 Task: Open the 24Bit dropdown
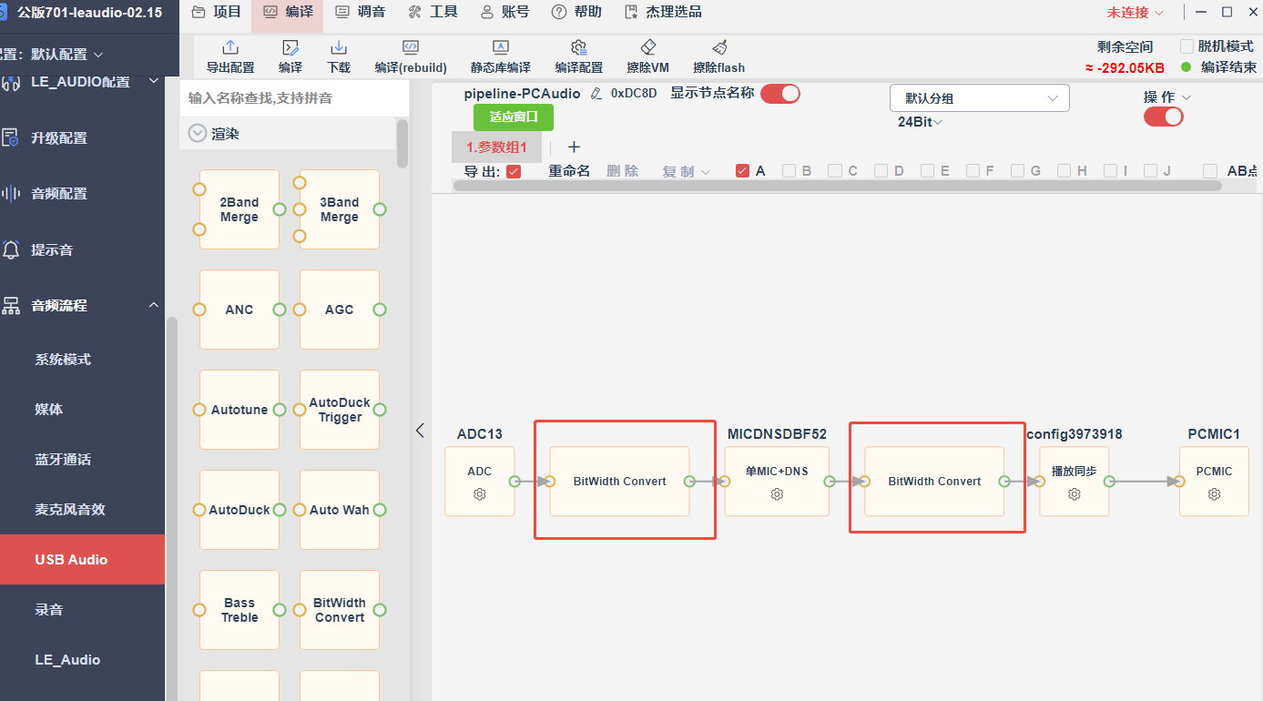[x=920, y=122]
